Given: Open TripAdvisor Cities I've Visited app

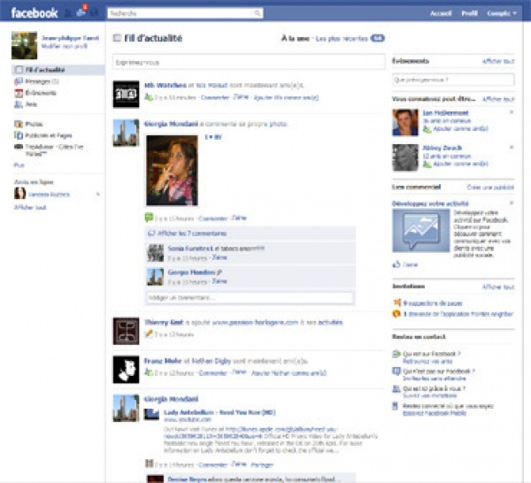Looking at the screenshot, I should pyautogui.click(x=49, y=150).
